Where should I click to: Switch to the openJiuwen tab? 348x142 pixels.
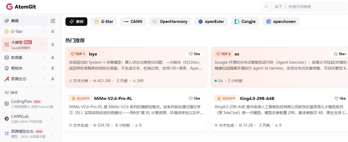281,22
